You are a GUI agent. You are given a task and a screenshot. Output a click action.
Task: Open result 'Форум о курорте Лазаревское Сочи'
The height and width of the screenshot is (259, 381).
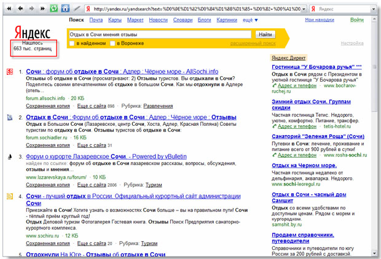(106, 157)
